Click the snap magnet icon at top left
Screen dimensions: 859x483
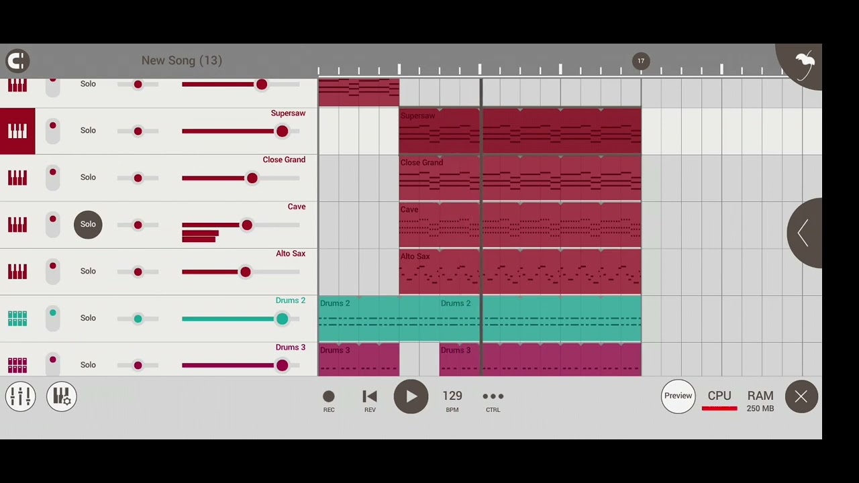[17, 60]
